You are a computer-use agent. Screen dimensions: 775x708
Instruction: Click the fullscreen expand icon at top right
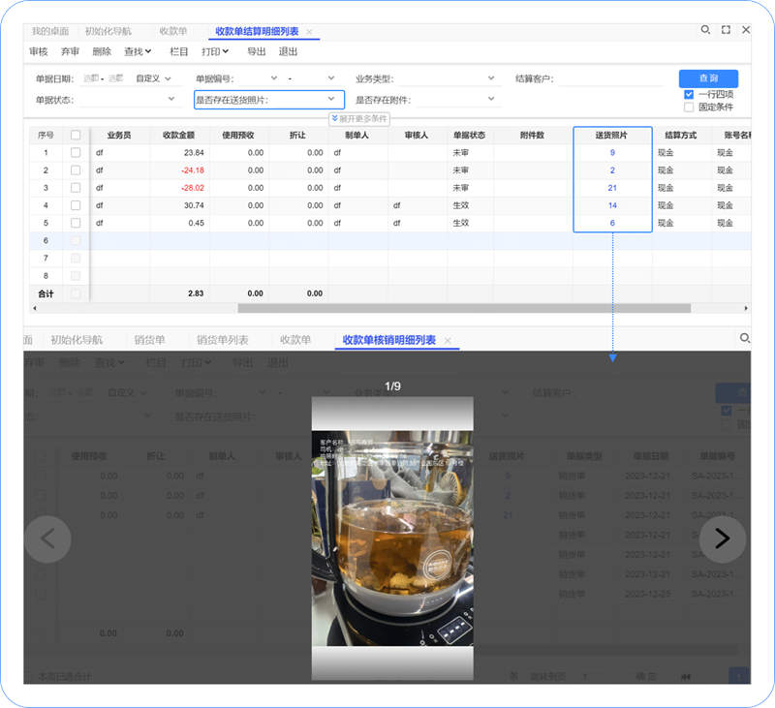click(726, 31)
